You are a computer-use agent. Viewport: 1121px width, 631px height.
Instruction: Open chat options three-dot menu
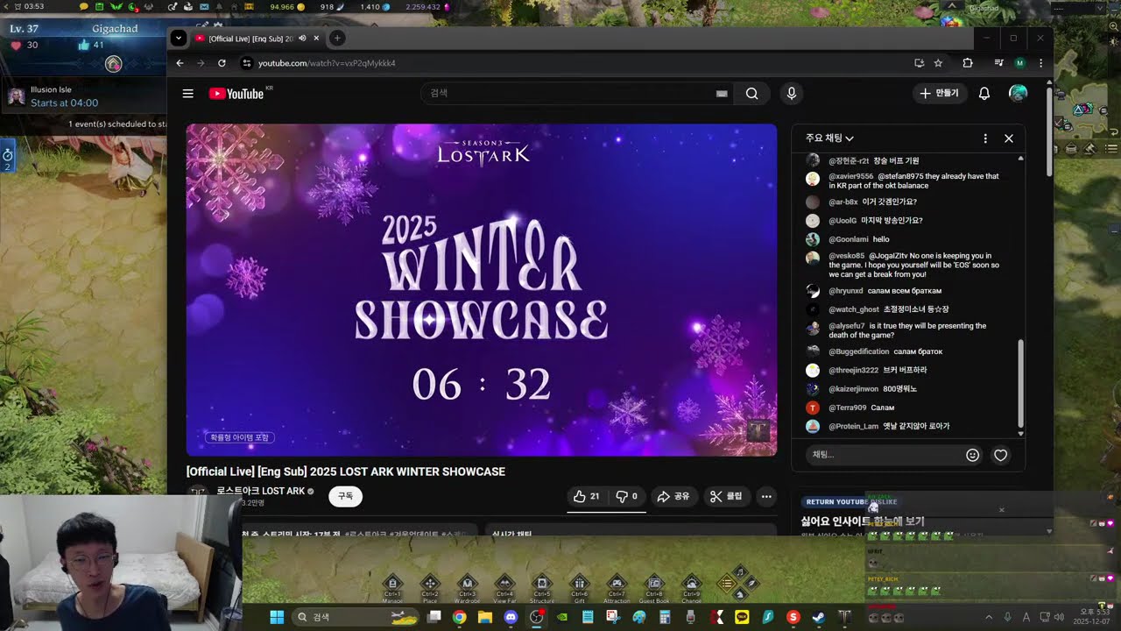click(985, 138)
